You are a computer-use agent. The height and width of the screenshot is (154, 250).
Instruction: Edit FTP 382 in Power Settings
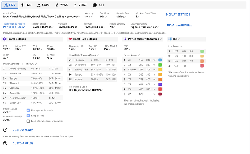pos(9,50)
